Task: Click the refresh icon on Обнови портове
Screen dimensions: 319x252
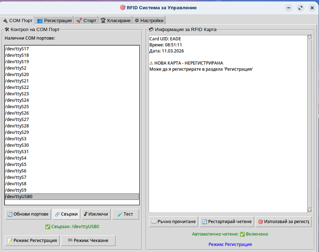Action: (10, 214)
